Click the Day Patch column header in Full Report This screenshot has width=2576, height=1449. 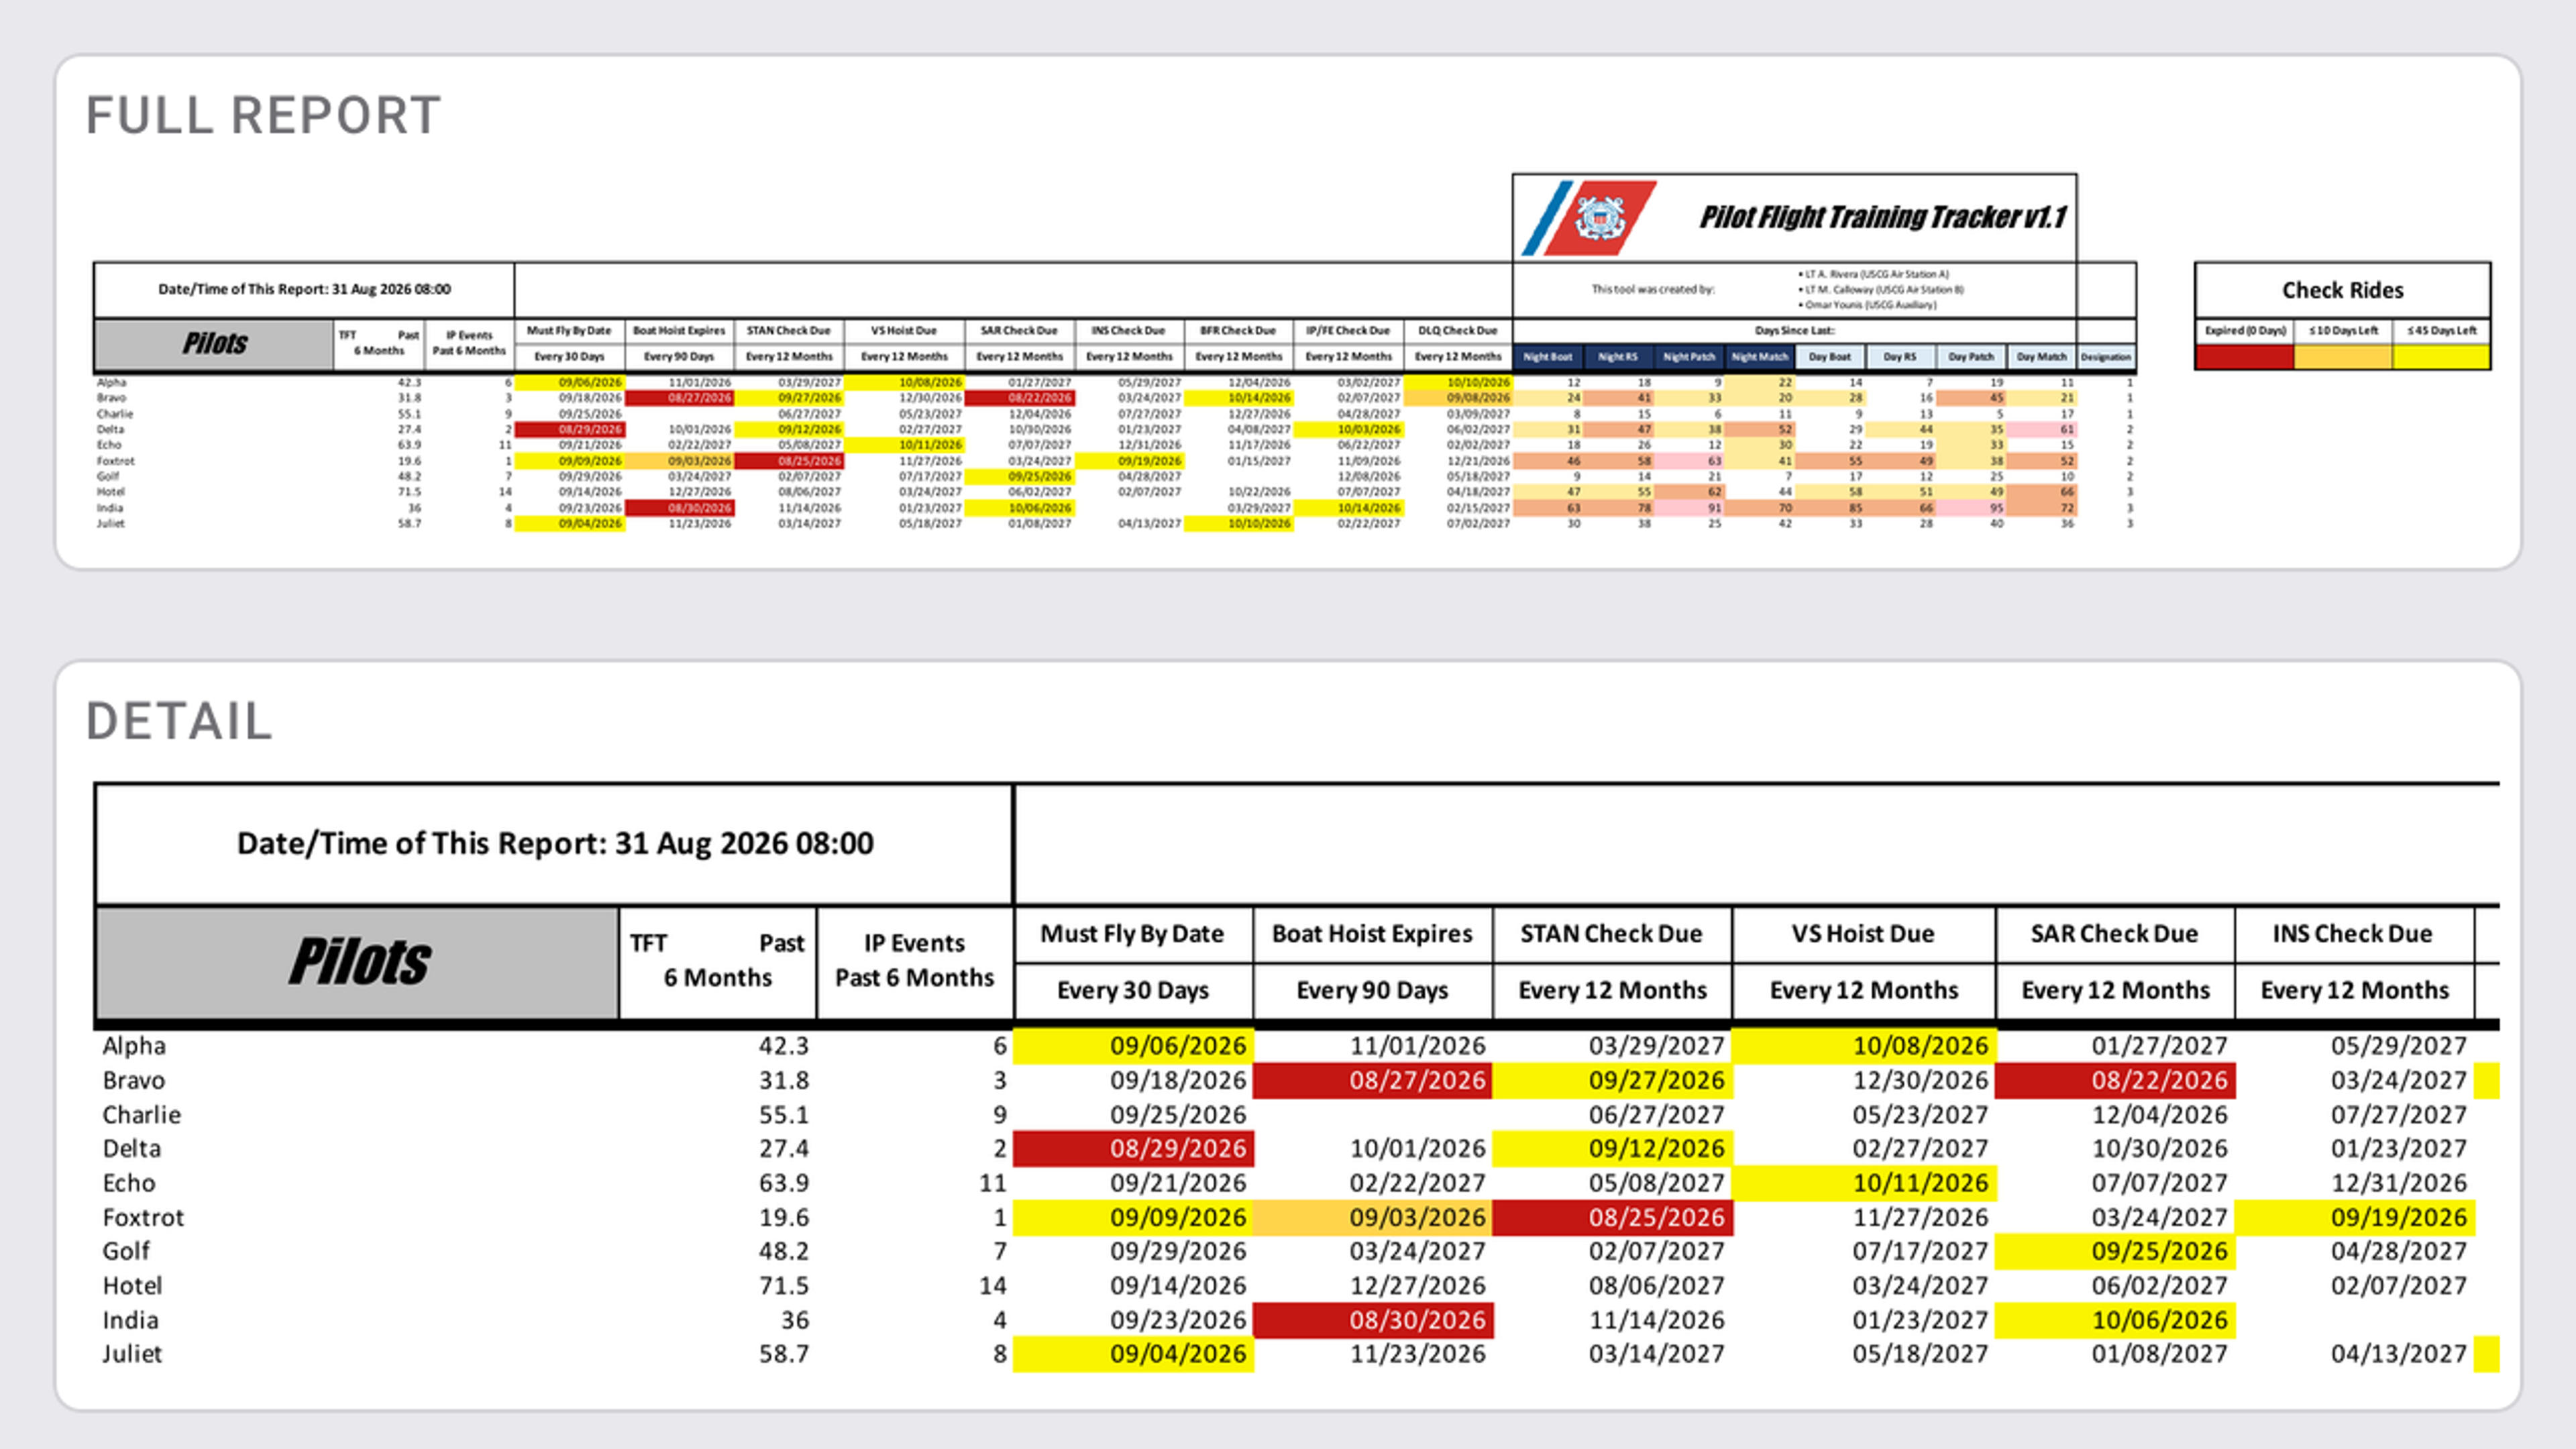[x=1970, y=357]
